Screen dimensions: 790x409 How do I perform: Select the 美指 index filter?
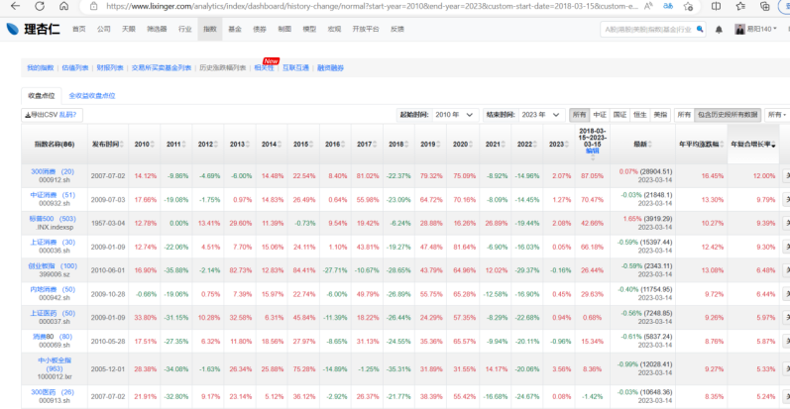[660, 115]
